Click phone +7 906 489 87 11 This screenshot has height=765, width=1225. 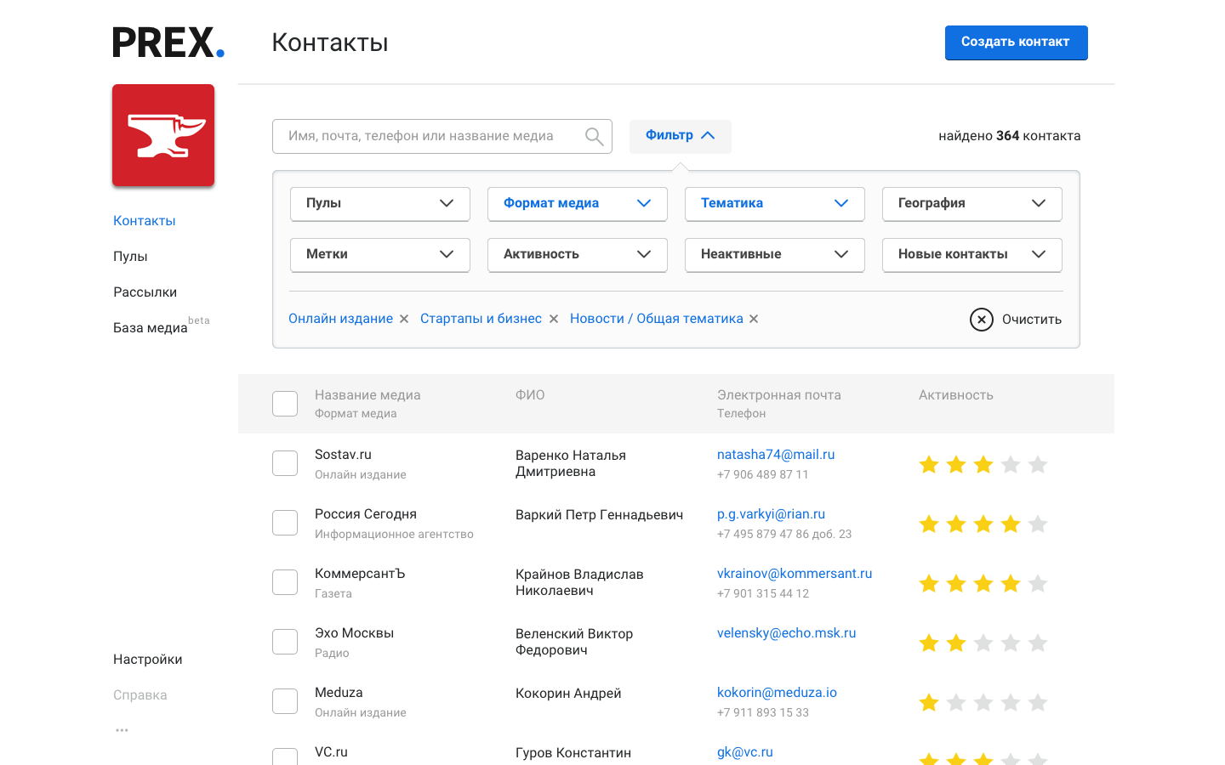(763, 475)
